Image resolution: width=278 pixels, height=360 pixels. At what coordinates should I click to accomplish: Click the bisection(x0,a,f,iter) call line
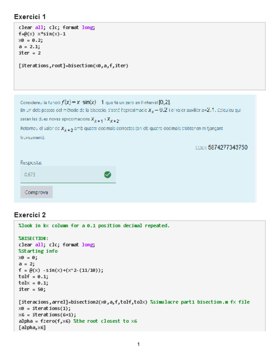(73, 66)
